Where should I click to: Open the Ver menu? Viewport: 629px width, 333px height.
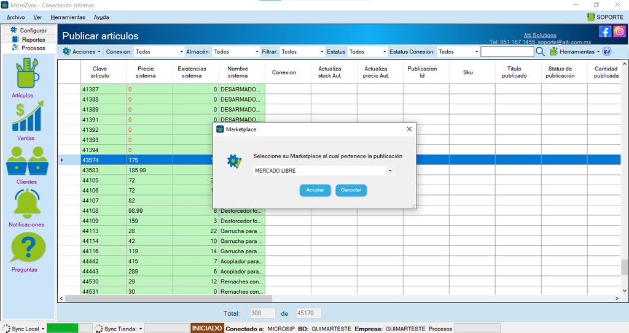coord(37,17)
